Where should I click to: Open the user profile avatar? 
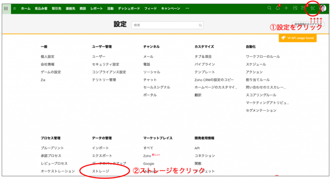point(323,8)
